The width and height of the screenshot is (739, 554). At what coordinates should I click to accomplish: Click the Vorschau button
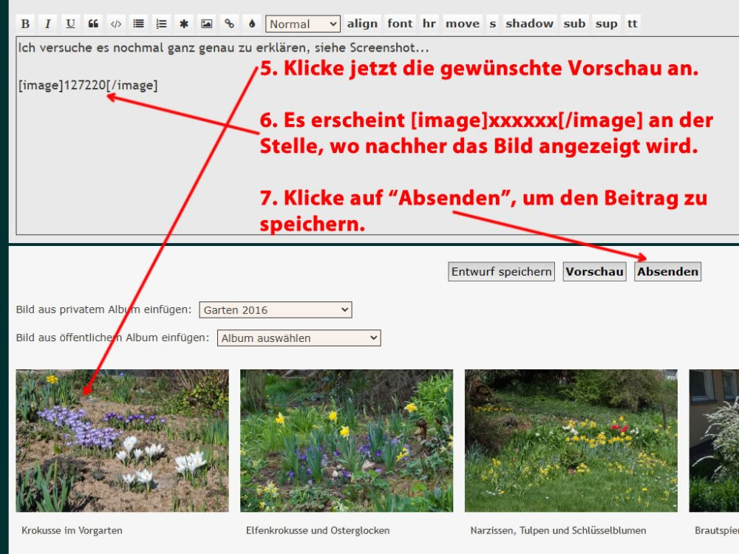[594, 272]
